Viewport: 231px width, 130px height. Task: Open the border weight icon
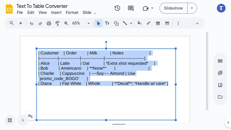[158, 23]
